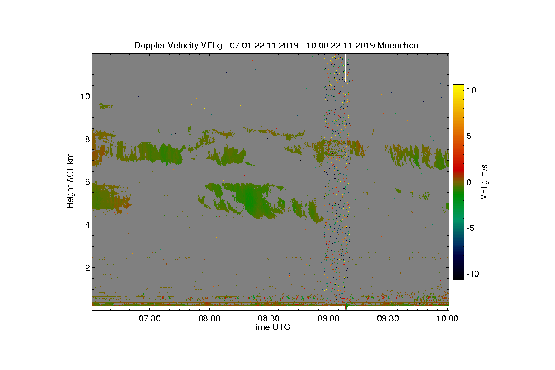Screen dimensions: 555x370
Task: Click the colorbar value 5
Action: pos(469,136)
